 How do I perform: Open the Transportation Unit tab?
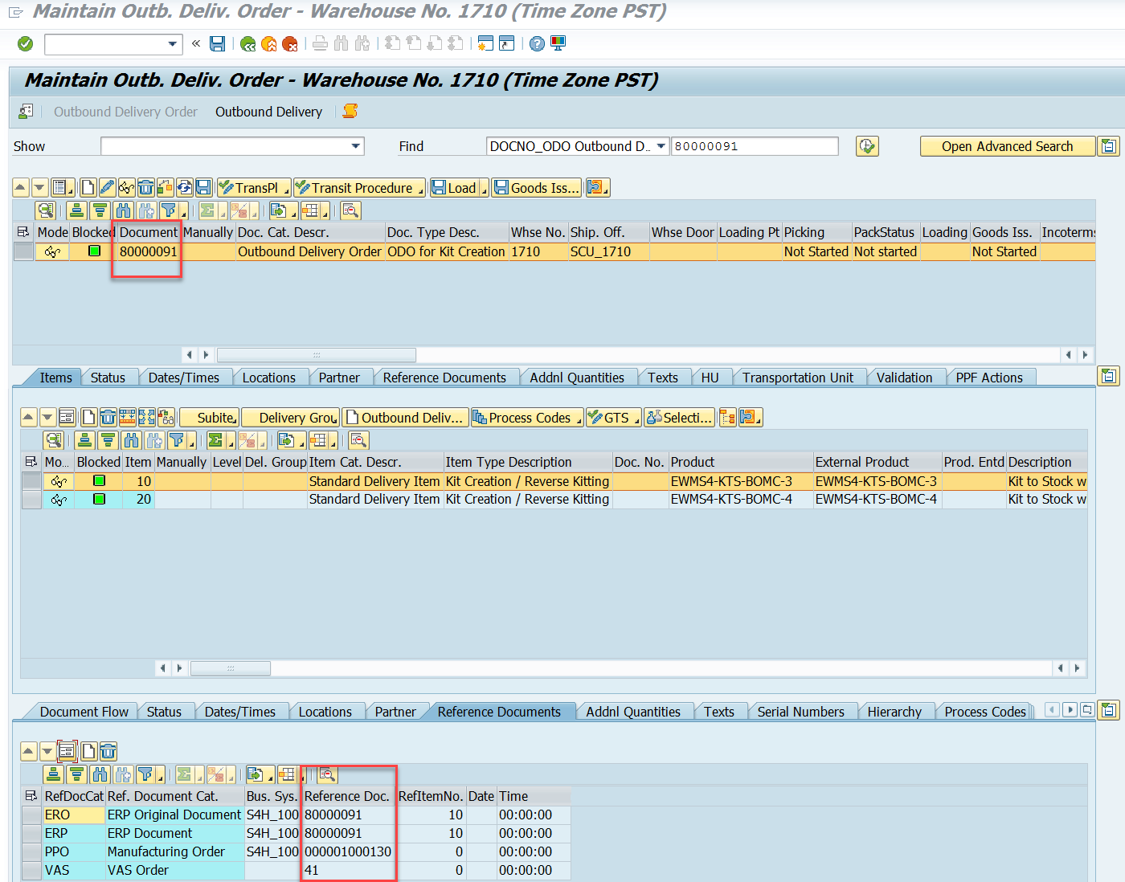[x=798, y=378]
